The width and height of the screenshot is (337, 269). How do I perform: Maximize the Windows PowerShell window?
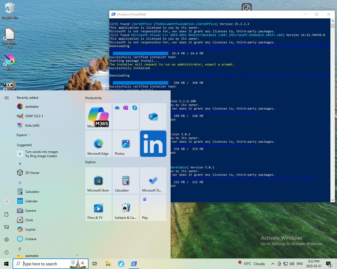coord(317,14)
